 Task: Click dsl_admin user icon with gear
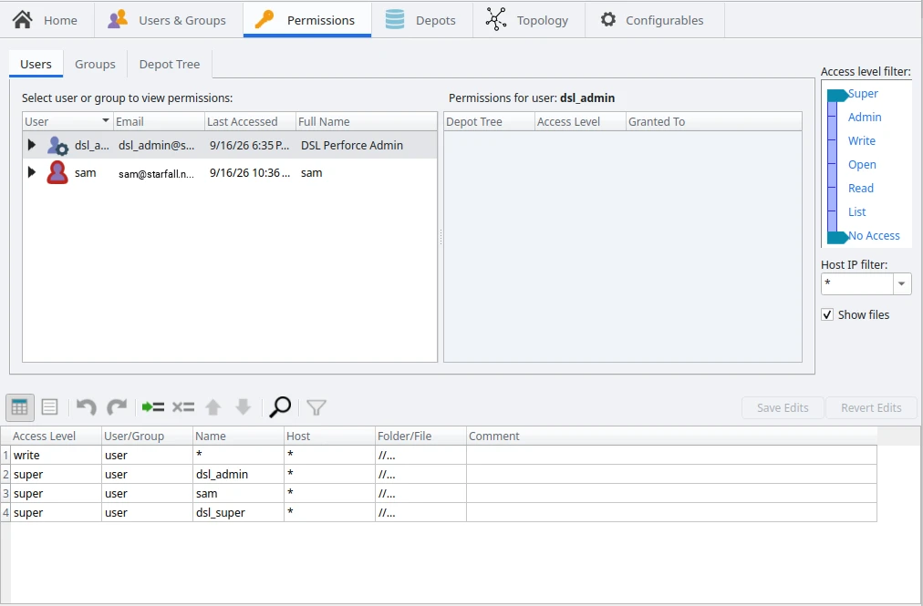[57, 145]
